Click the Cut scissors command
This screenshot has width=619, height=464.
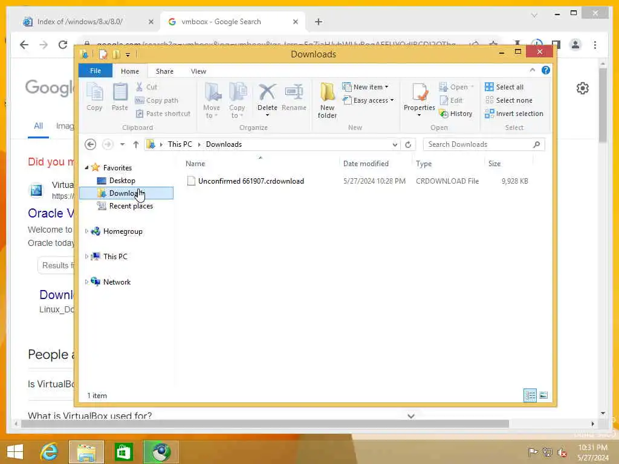146,87
